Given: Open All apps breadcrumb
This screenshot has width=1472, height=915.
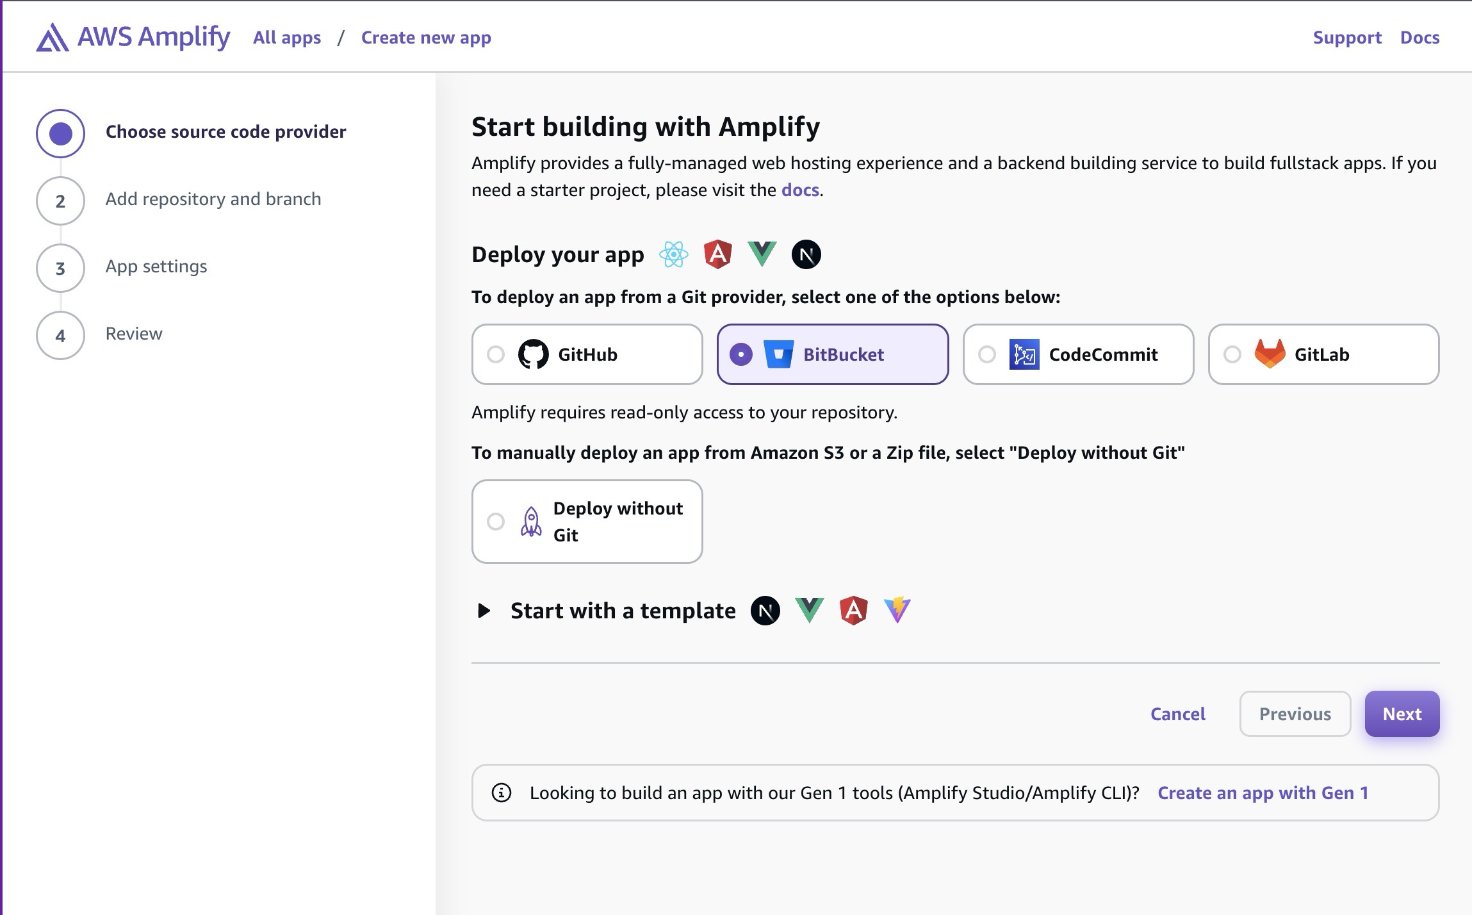Looking at the screenshot, I should point(287,37).
